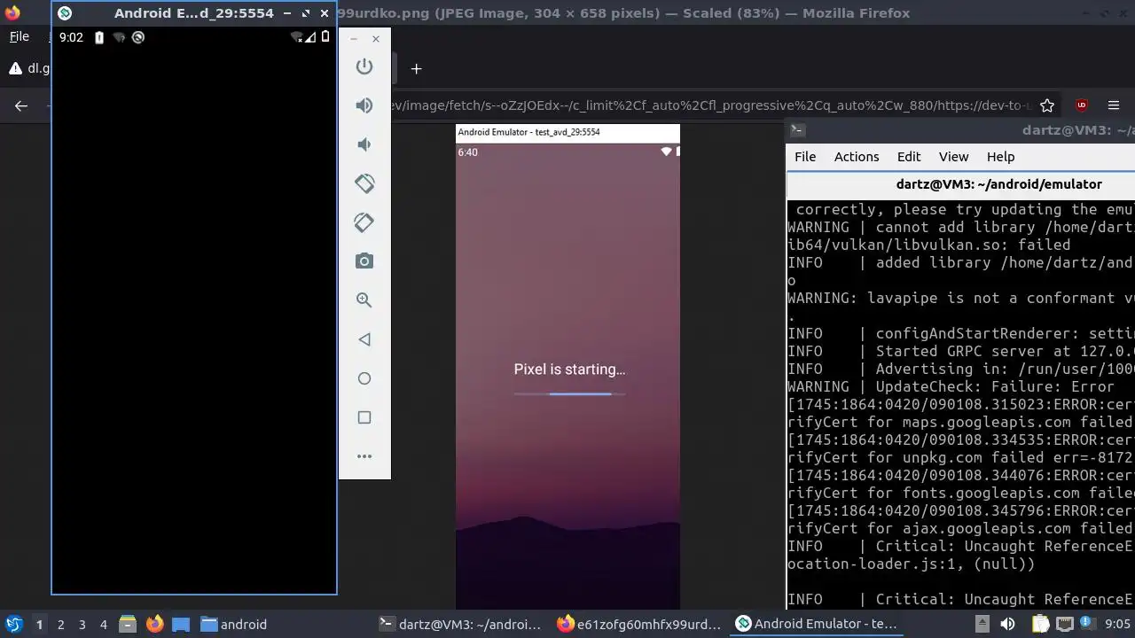
Task: Open emulator extended controls (three dots)
Action: click(x=364, y=456)
